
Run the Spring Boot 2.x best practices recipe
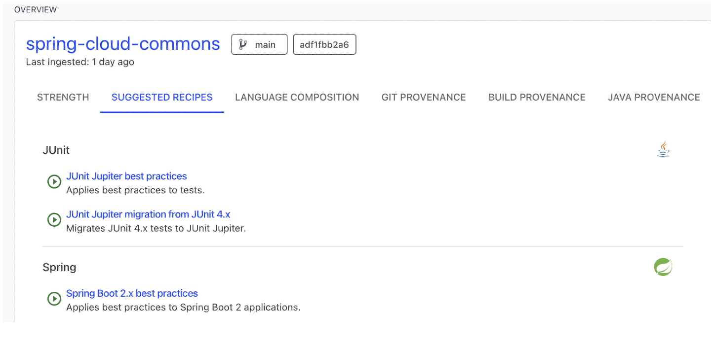point(54,299)
